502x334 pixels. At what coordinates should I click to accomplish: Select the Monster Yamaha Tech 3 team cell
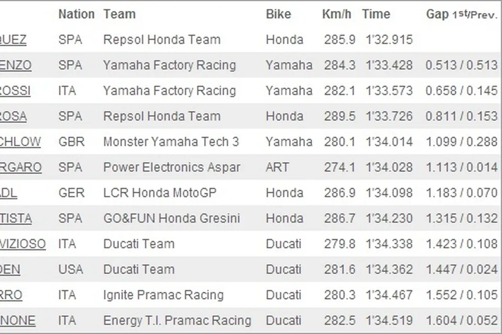tap(171, 142)
